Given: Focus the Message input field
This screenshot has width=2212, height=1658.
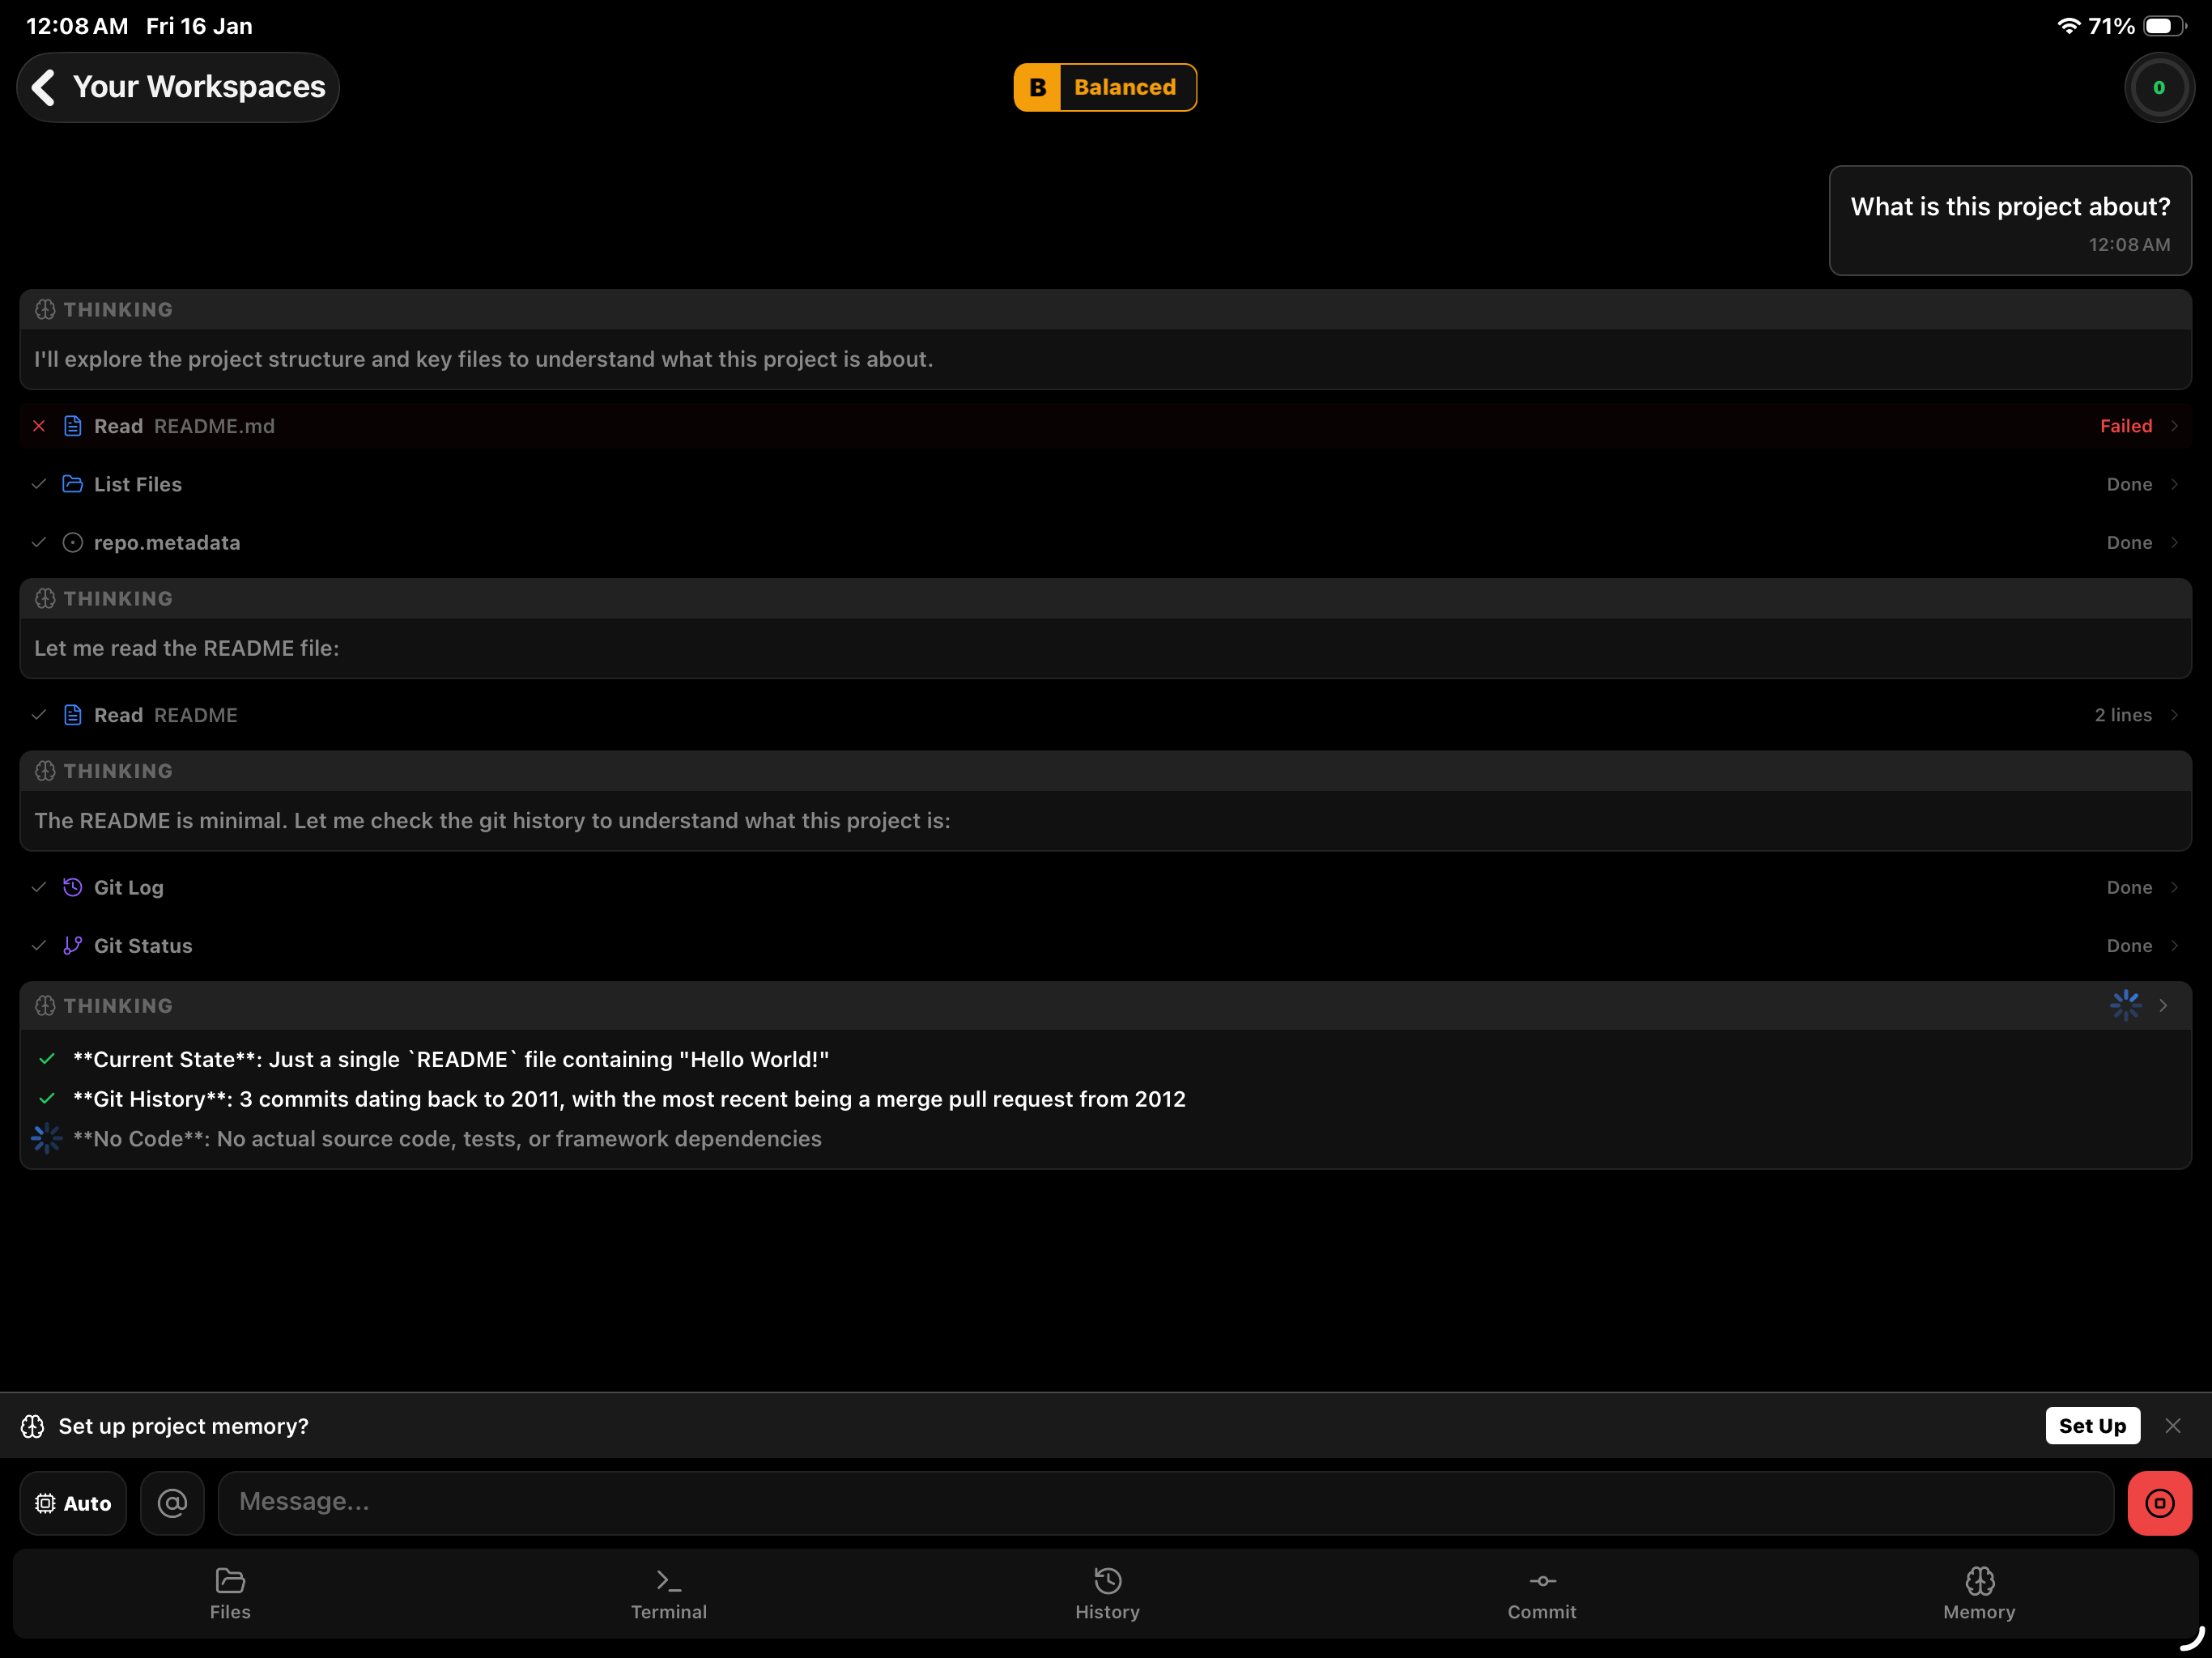Looking at the screenshot, I should point(1165,1502).
